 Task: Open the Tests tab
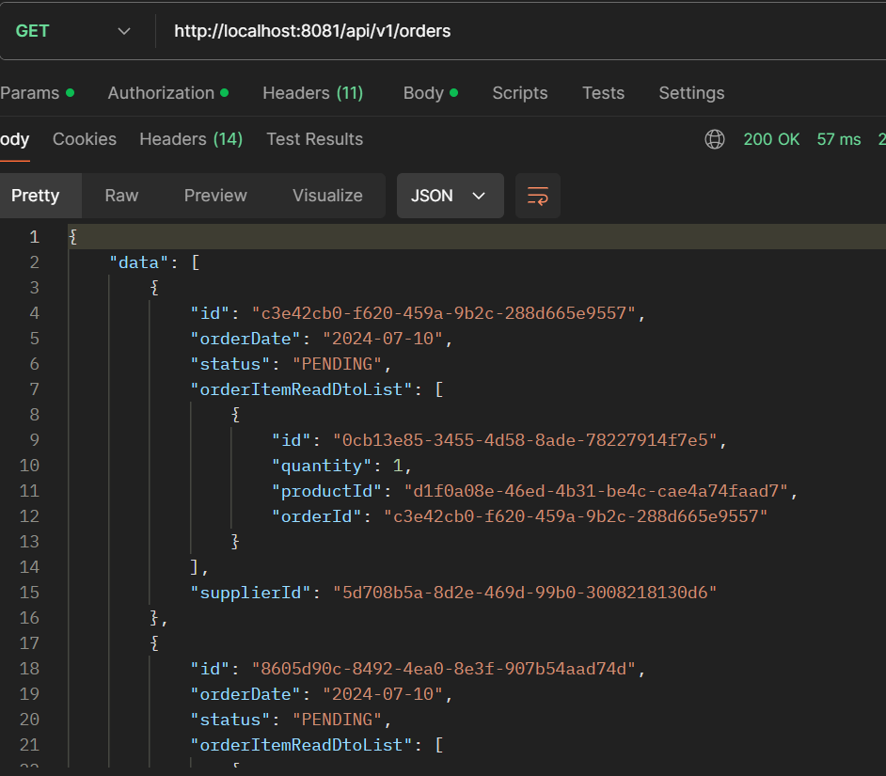coord(603,93)
